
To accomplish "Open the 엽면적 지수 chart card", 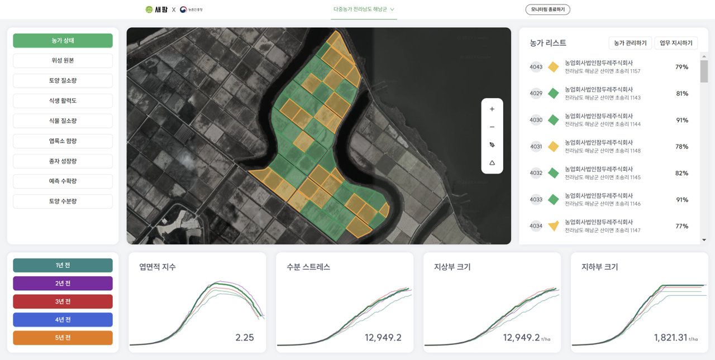I will pyautogui.click(x=197, y=303).
